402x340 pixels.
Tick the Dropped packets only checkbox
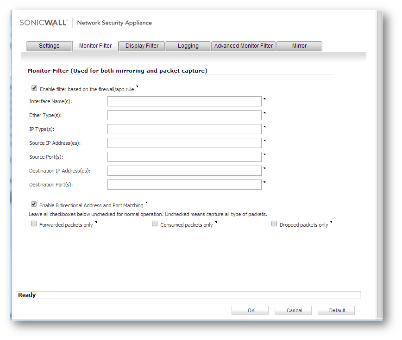(x=274, y=224)
